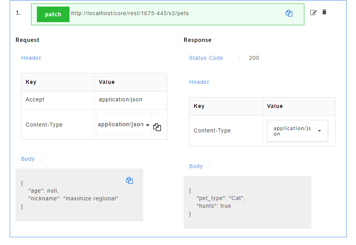This screenshot has height=245, width=356.
Task: Click the Accept header application/json value
Action: click(x=120, y=99)
